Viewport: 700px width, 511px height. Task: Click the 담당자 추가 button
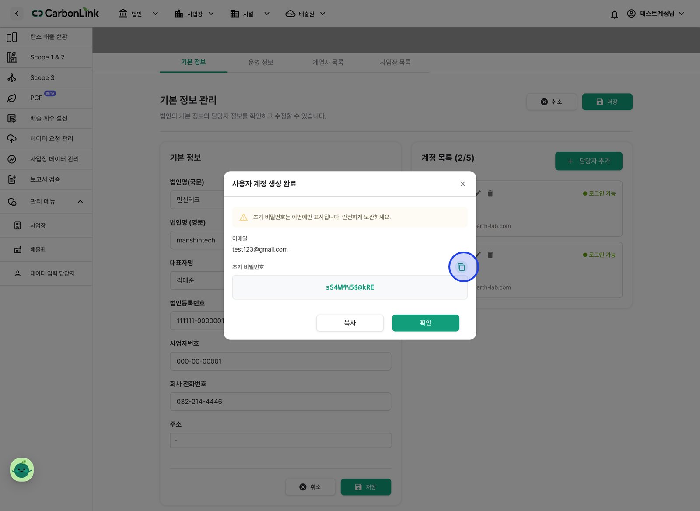589,161
